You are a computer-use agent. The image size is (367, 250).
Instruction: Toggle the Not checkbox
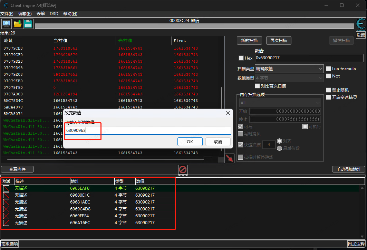(328, 76)
